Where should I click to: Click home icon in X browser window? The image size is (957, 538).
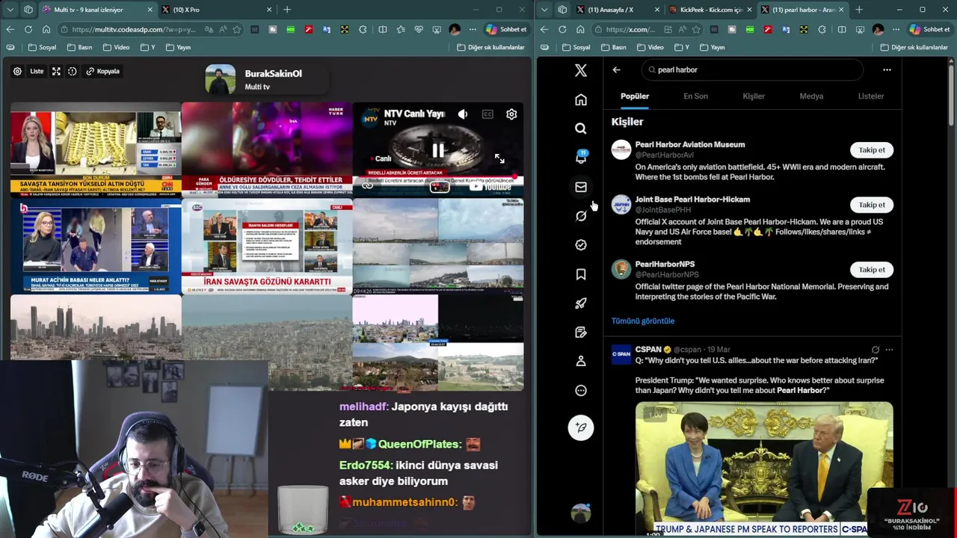coord(580,29)
